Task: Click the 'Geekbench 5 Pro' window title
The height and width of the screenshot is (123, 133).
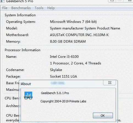Action: [20, 1]
